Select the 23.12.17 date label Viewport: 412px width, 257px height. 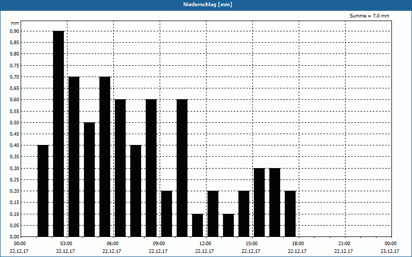coord(390,251)
